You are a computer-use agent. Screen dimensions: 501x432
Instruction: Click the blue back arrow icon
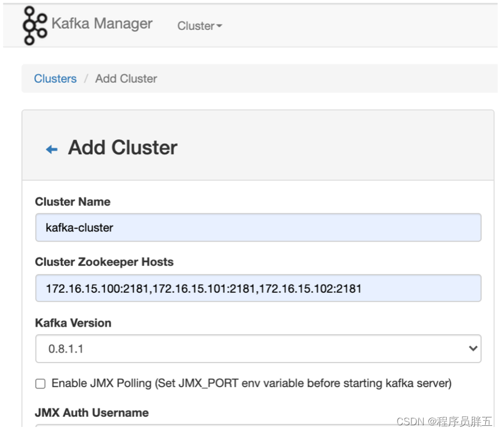[x=52, y=149]
